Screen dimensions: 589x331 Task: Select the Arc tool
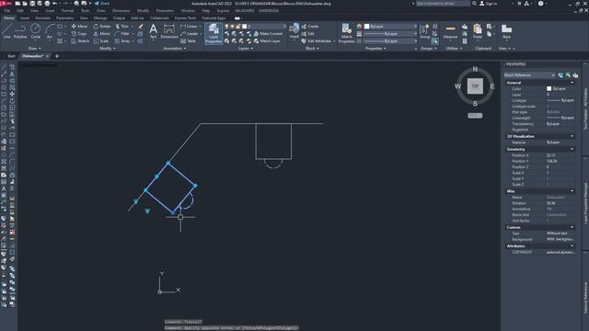pos(50,31)
